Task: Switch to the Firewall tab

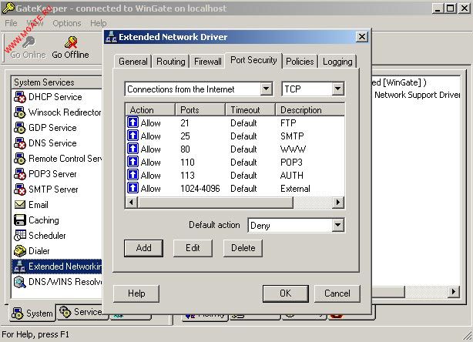Action: pos(207,62)
